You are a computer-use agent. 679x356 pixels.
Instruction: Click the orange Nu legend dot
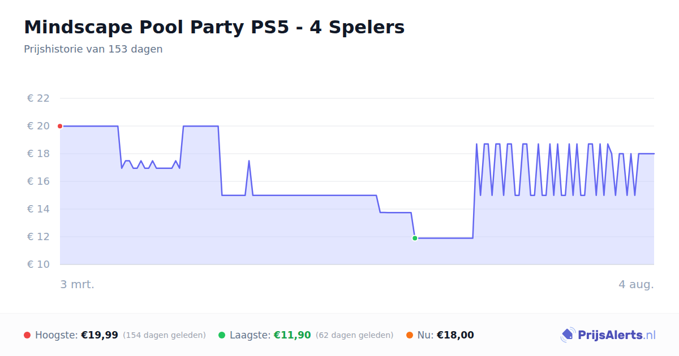click(410, 335)
